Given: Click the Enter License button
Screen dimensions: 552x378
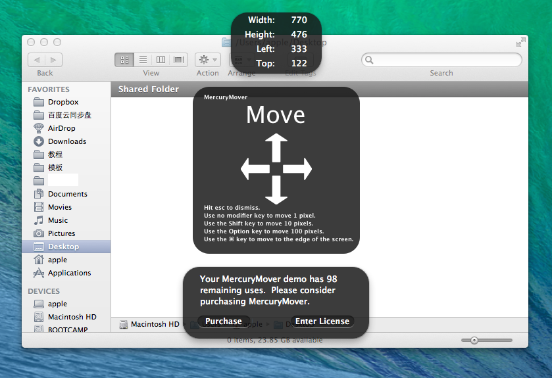Looking at the screenshot, I should click(322, 321).
